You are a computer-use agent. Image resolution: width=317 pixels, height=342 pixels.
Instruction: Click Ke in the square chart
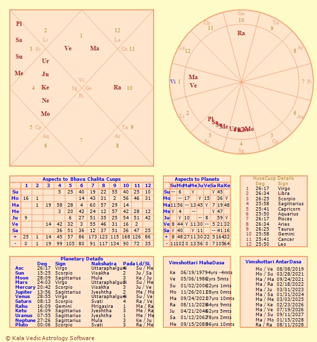click(x=45, y=87)
